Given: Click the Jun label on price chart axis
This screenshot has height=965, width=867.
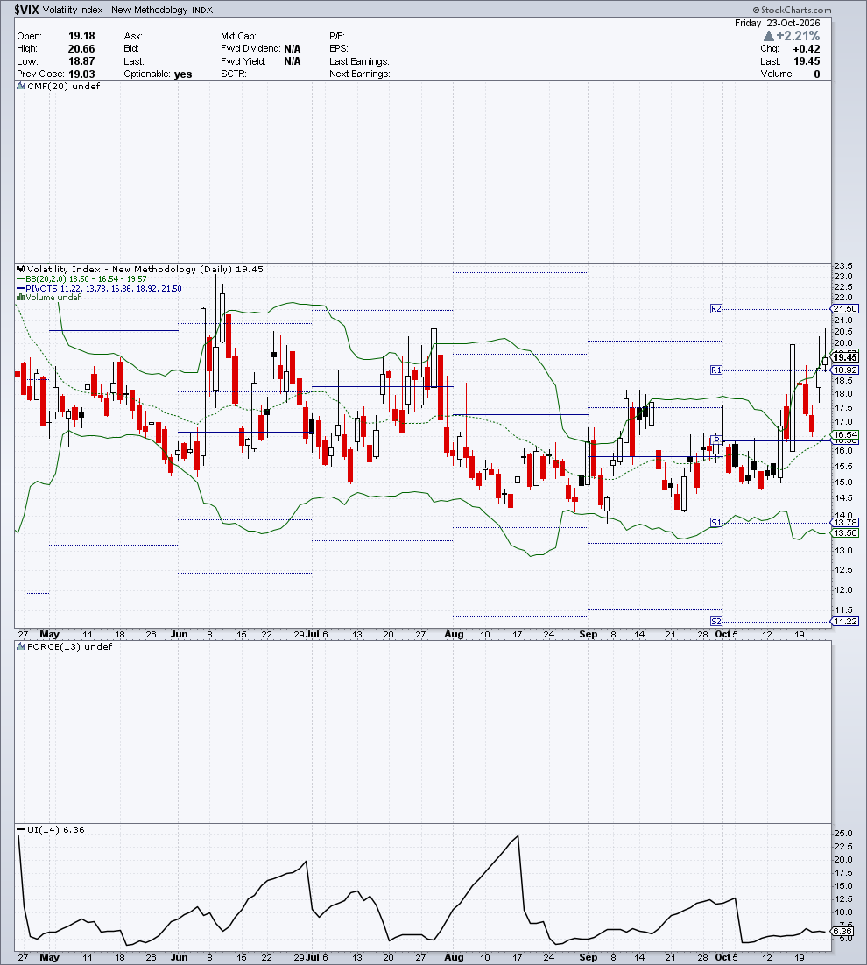Looking at the screenshot, I should coord(179,634).
